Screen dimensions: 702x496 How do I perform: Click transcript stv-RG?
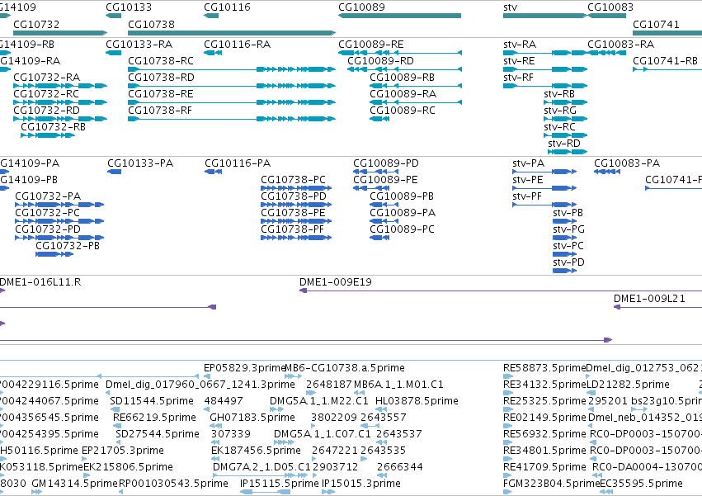(565, 119)
